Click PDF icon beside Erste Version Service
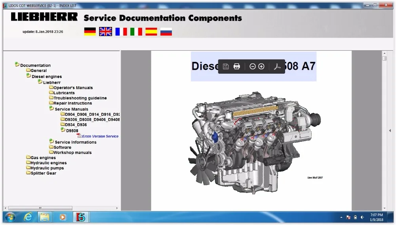The width and height of the screenshot is (396, 225). tap(79, 136)
